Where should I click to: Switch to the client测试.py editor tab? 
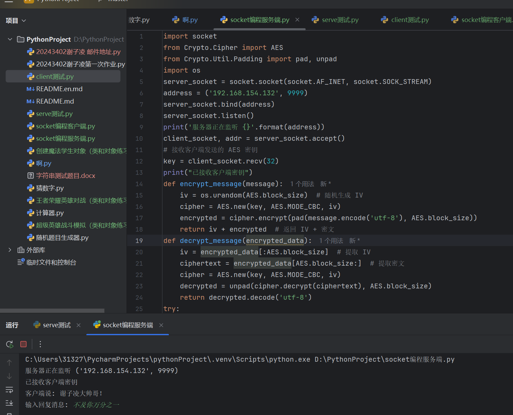(x=405, y=20)
